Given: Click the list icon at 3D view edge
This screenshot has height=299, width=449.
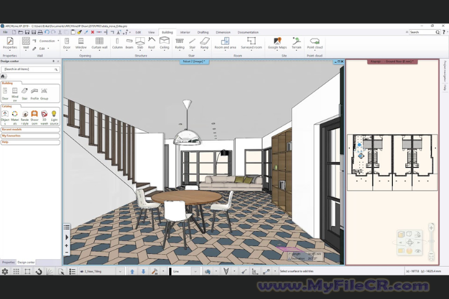Looking at the screenshot, I should pos(67,227).
